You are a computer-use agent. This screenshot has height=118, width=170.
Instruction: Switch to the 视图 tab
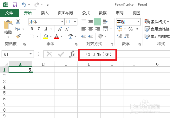coord(136,13)
